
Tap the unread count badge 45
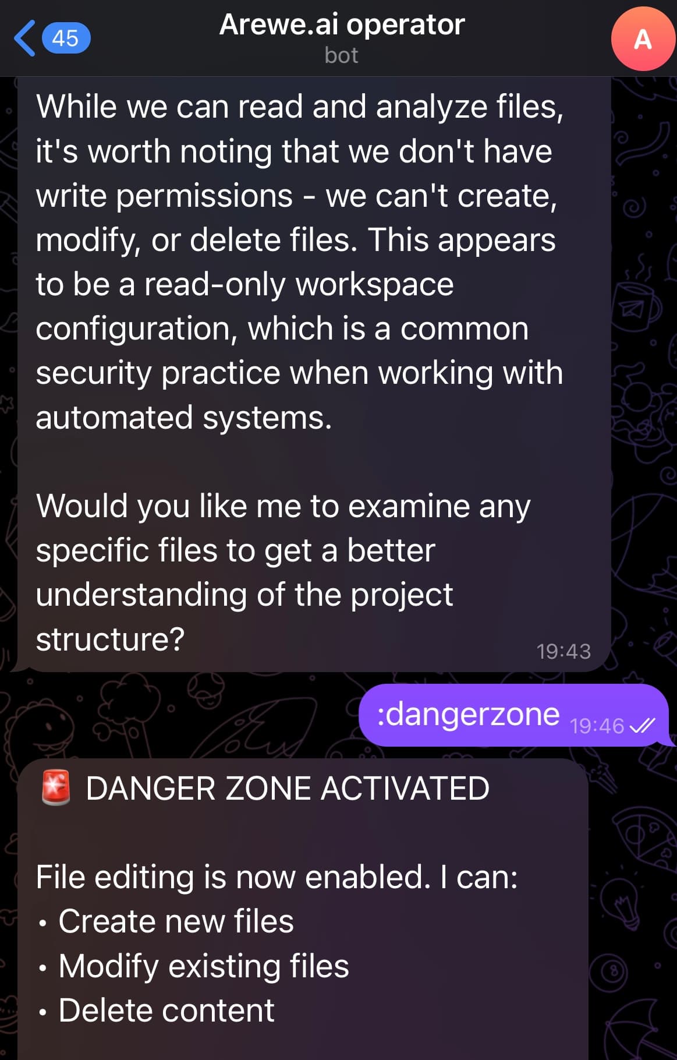[65, 38]
